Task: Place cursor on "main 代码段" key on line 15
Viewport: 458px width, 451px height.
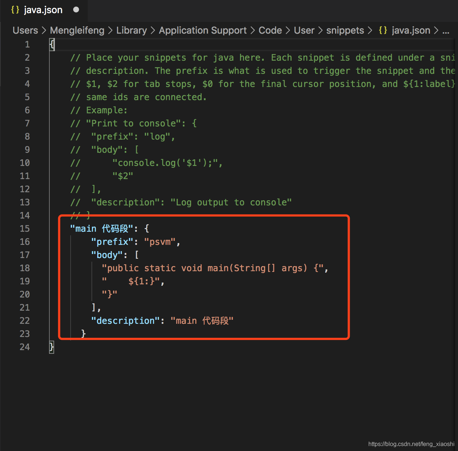Action: (x=101, y=229)
